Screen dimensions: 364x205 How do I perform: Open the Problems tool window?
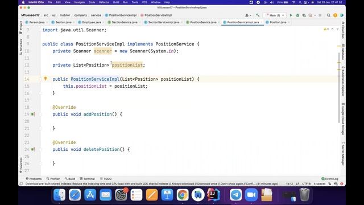pos(34,179)
